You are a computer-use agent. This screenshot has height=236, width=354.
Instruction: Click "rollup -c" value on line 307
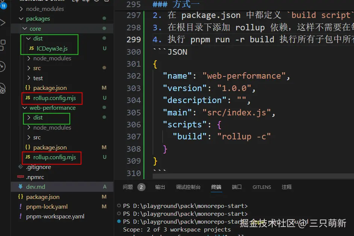click(244, 136)
